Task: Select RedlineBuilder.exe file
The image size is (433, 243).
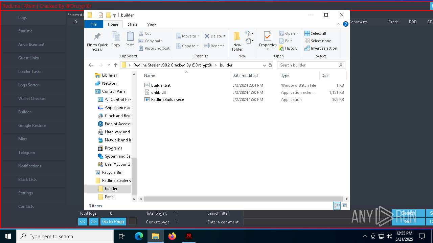Action: (167, 100)
